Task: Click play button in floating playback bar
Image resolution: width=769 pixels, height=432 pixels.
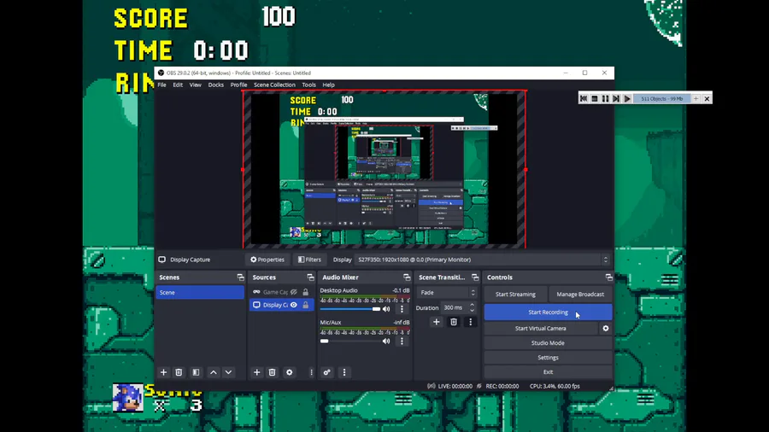Action: (x=627, y=98)
